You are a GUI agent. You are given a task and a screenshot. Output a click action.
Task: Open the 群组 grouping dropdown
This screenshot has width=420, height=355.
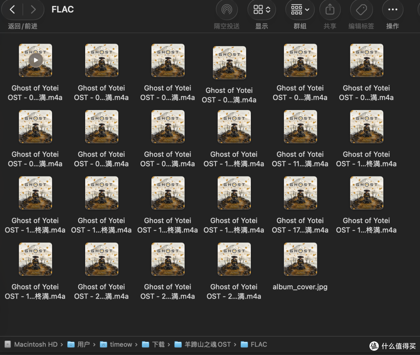pos(300,10)
